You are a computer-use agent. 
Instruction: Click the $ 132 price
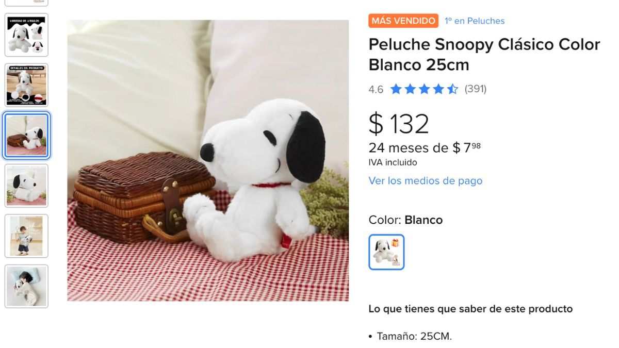click(x=399, y=124)
